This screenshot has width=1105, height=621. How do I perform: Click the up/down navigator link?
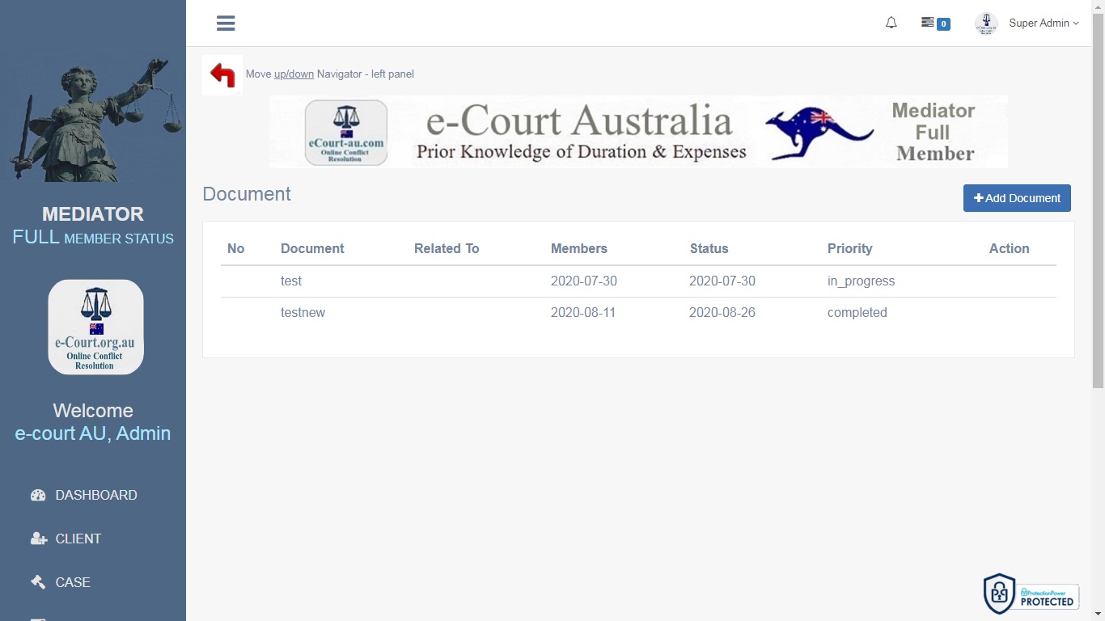(x=294, y=74)
